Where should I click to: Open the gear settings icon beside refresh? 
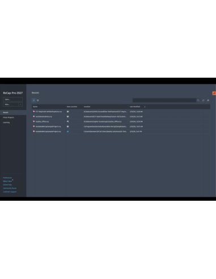[208, 100]
